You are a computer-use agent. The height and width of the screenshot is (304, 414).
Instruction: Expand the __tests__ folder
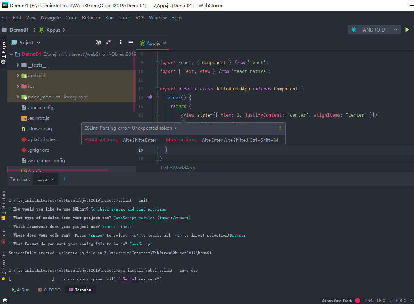pos(18,65)
